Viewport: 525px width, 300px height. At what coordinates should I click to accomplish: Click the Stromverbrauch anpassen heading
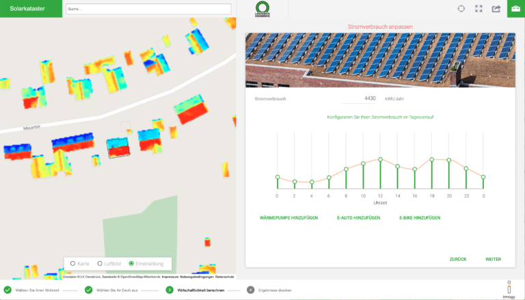(380, 27)
